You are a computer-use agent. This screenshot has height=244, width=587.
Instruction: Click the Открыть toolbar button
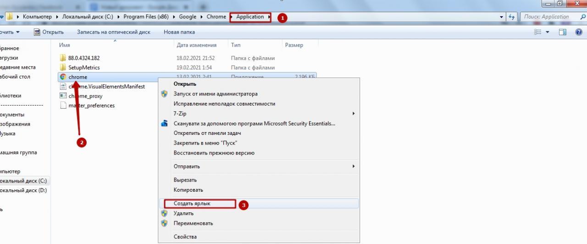49,32
